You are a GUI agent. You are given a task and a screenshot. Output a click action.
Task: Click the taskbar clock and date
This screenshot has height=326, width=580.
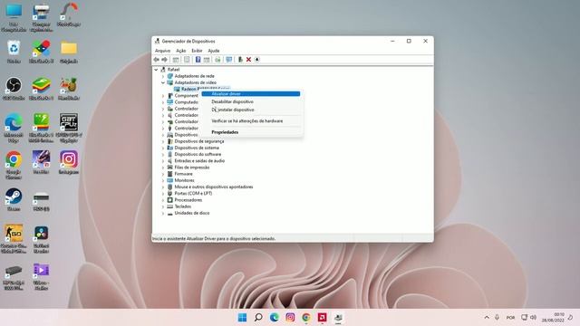(554, 318)
